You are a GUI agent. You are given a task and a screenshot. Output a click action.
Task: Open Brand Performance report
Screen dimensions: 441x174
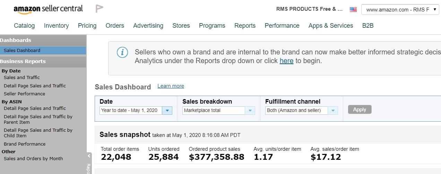click(x=24, y=144)
